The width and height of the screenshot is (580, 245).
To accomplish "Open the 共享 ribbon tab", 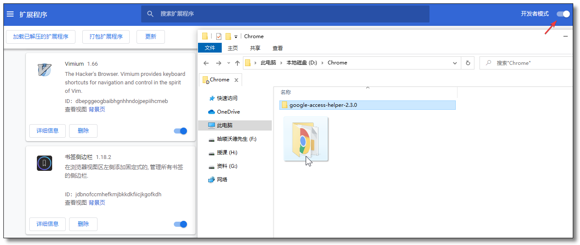I will [255, 48].
